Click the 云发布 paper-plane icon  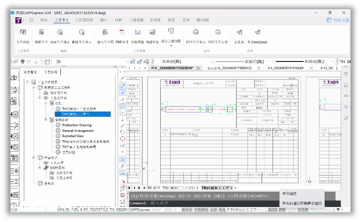(239, 32)
